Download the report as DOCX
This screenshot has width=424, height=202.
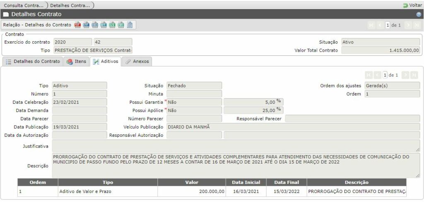95,25
